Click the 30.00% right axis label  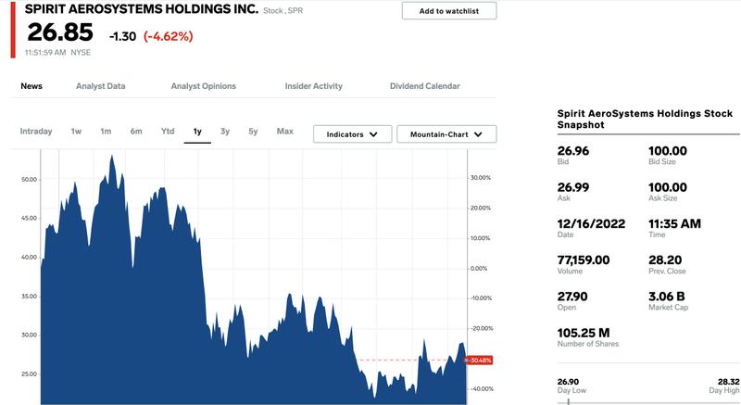click(x=481, y=178)
